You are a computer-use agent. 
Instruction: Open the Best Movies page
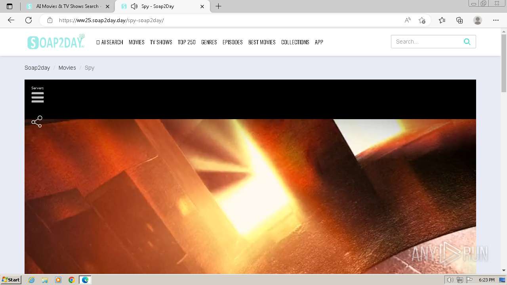click(262, 42)
